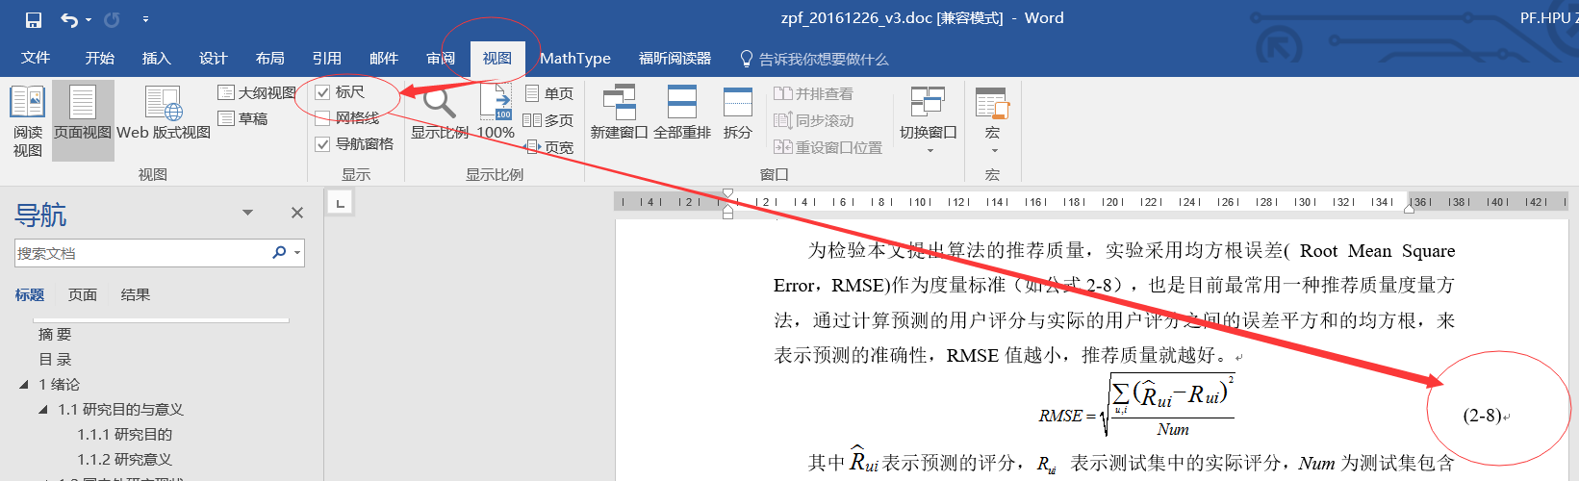This screenshot has width=1579, height=481.
Task: Click 全部重排 to arrange windows
Action: point(682,114)
